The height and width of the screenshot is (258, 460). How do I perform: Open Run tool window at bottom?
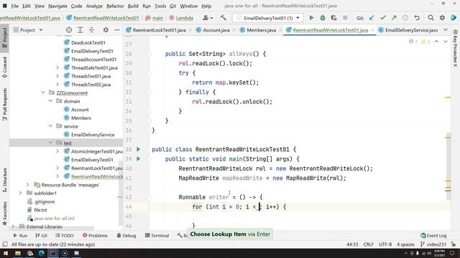[x=20, y=235]
